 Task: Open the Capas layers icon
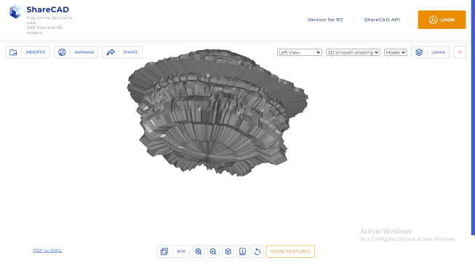click(419, 52)
